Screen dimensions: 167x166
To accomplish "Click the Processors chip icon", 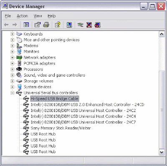I will pyautogui.click(x=19, y=69).
